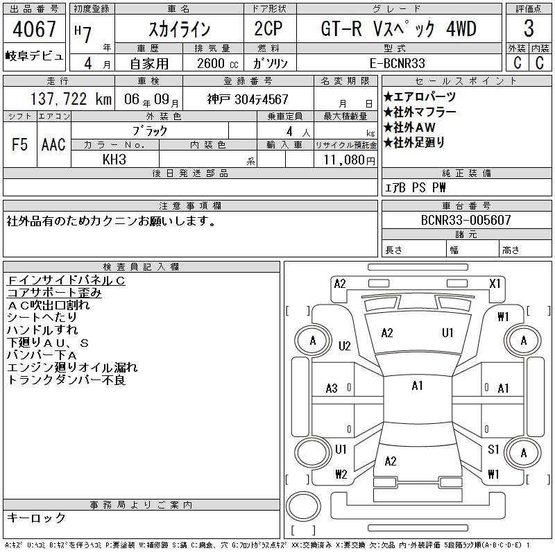The height and width of the screenshot is (555, 555).
Task: Click the chassis number BCNR33-005607
Action: 466,220
